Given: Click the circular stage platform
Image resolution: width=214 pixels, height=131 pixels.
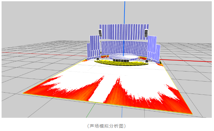Looking at the screenshot, I should point(124,57).
